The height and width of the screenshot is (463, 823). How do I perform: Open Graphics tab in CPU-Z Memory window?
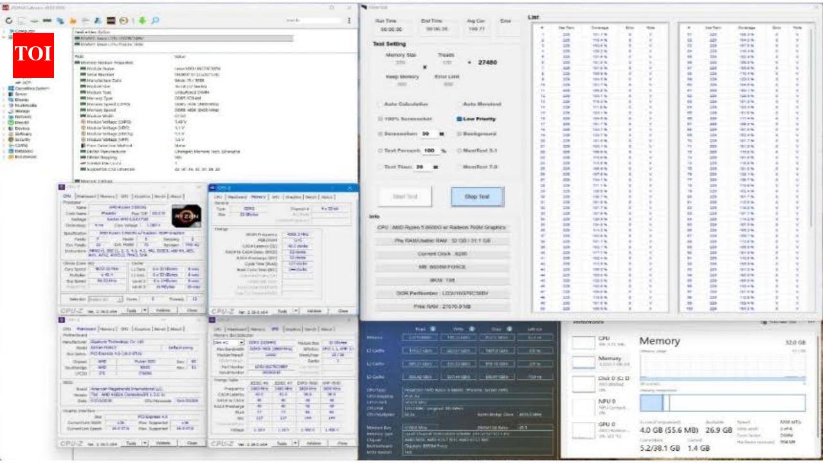point(294,196)
